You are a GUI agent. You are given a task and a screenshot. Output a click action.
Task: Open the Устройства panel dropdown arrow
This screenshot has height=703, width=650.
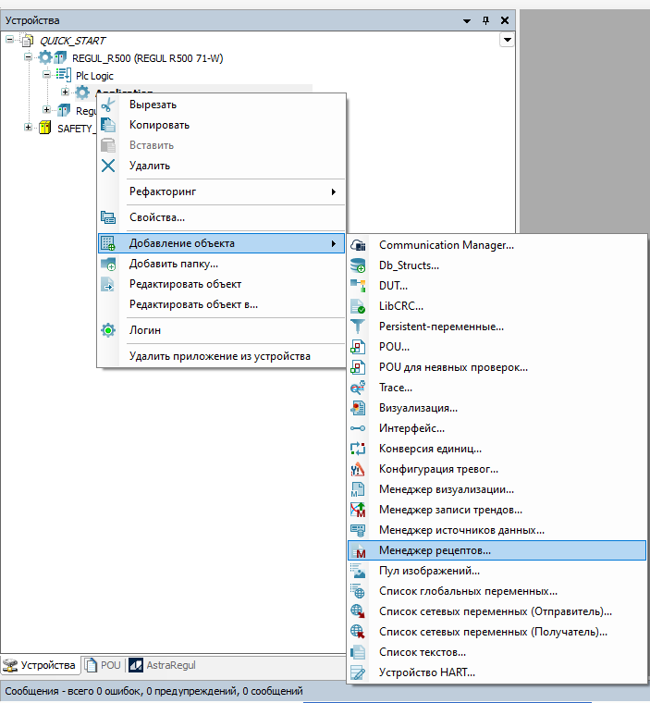point(507,40)
